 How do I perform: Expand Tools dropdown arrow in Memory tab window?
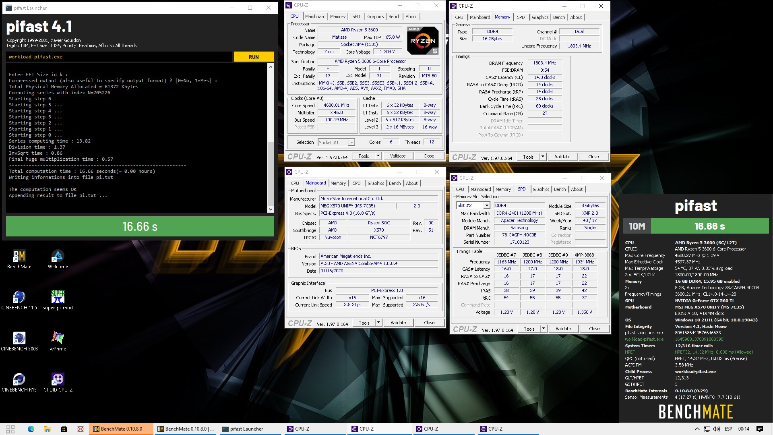[543, 157]
